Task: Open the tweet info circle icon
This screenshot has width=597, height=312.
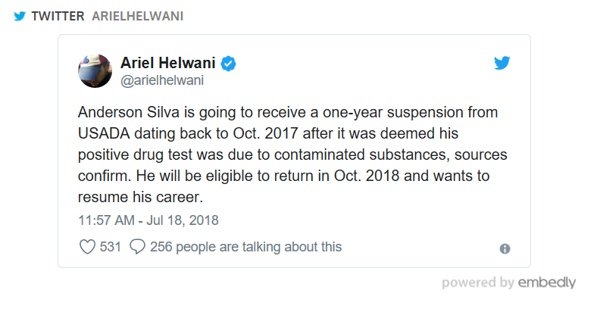Action: 505,249
